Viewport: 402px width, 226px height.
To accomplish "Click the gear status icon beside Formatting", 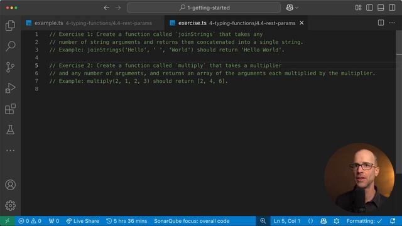I will 337,221.
